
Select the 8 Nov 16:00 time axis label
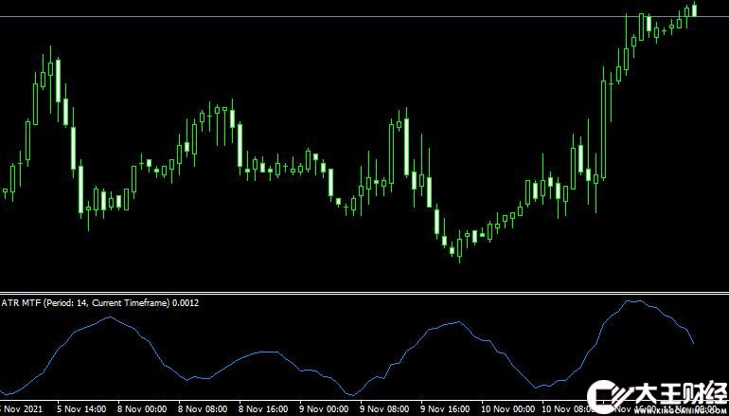[x=263, y=409]
